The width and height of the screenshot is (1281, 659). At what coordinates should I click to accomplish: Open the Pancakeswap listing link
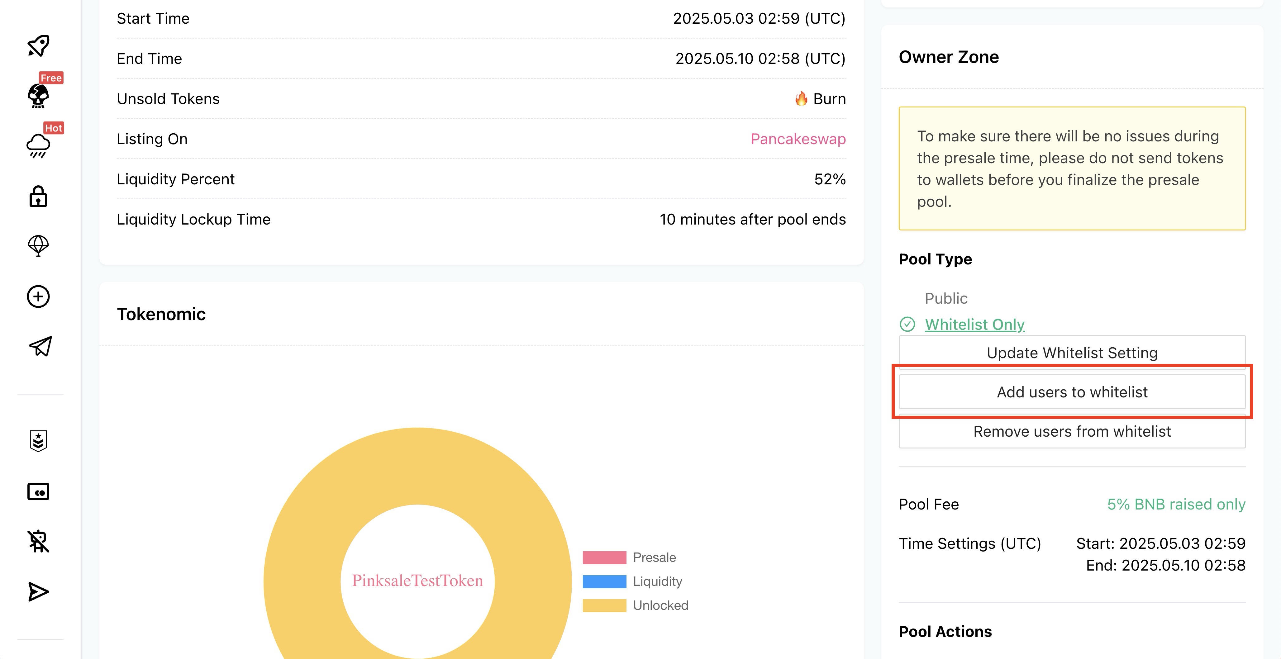[798, 139]
